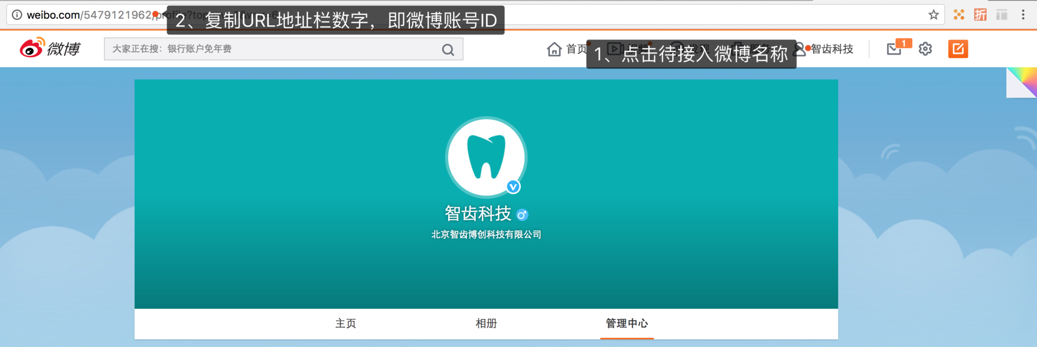Click the 折 extension icon
The width and height of the screenshot is (1037, 347).
tap(980, 15)
